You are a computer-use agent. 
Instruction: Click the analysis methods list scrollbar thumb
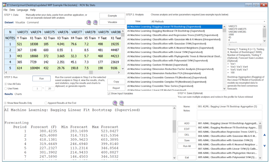point(224,30)
